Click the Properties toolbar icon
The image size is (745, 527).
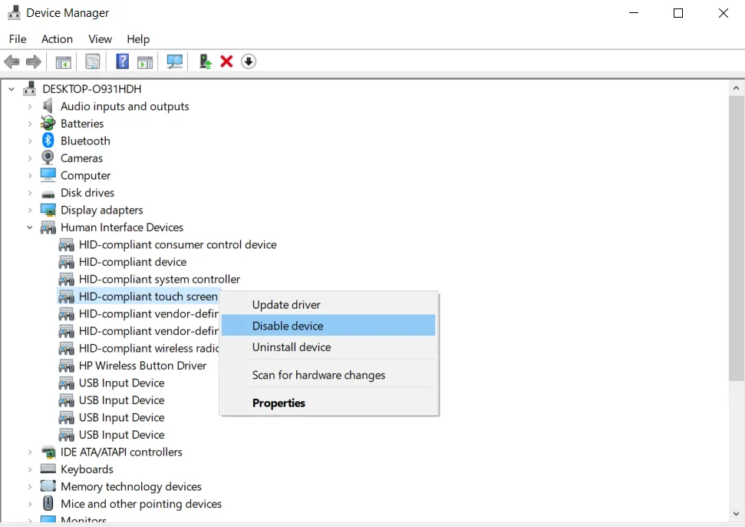click(x=93, y=61)
